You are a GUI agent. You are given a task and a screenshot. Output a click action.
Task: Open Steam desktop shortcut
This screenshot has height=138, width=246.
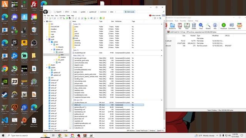[5, 96]
